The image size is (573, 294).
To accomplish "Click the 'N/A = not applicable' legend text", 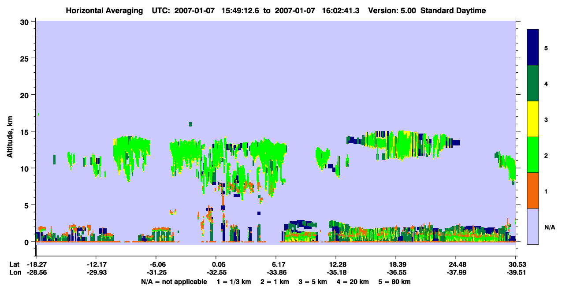I will point(174,282).
